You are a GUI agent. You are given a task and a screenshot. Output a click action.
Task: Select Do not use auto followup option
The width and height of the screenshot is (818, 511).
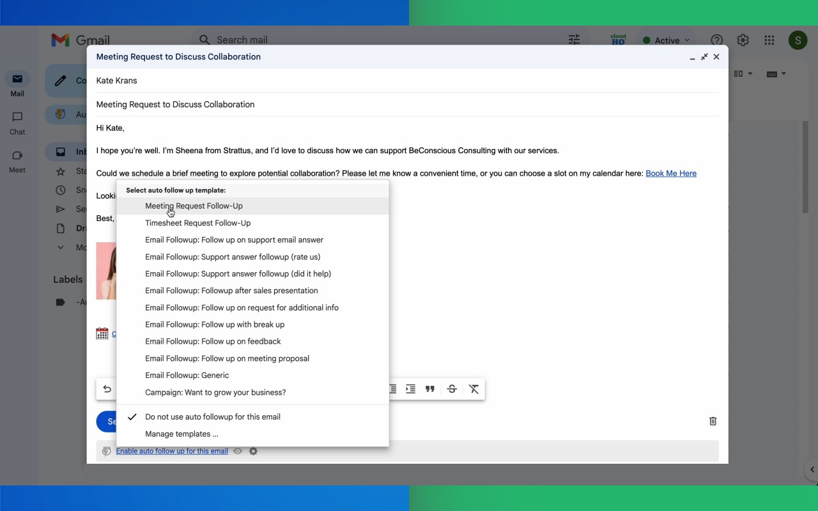coord(252,416)
